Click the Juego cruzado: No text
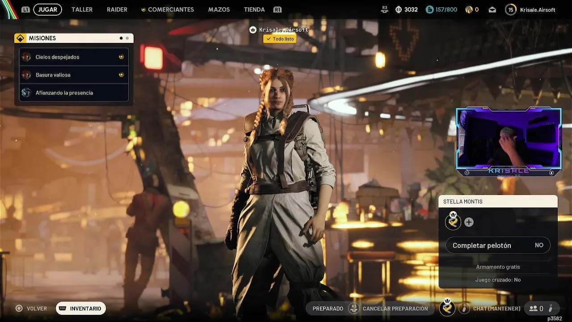This screenshot has width=572, height=322. [498, 280]
